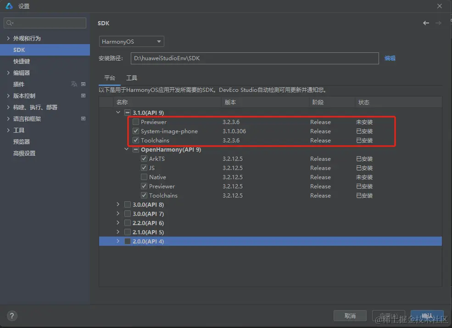Screen dimensions: 452x328
Task: Click the install path field D:\huaweiStudioEnv\SDK
Action: (x=255, y=58)
